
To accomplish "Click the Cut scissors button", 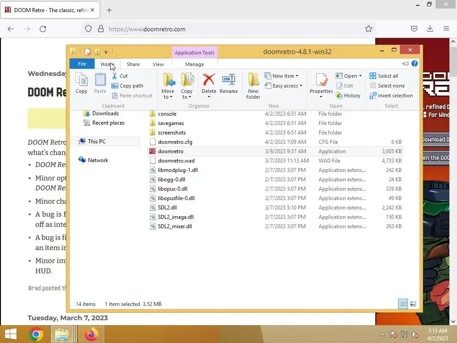I will point(120,76).
